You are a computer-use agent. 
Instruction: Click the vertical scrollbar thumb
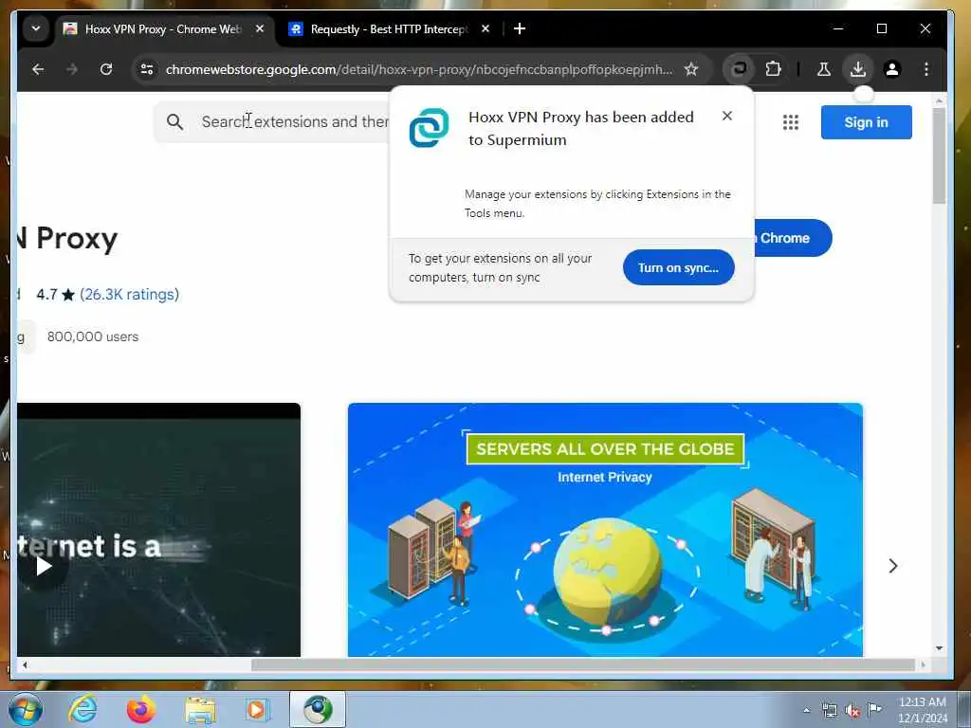(x=939, y=155)
